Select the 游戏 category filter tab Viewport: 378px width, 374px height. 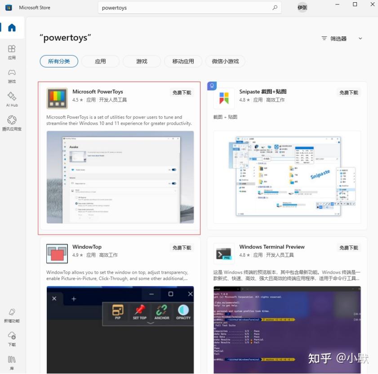142,61
